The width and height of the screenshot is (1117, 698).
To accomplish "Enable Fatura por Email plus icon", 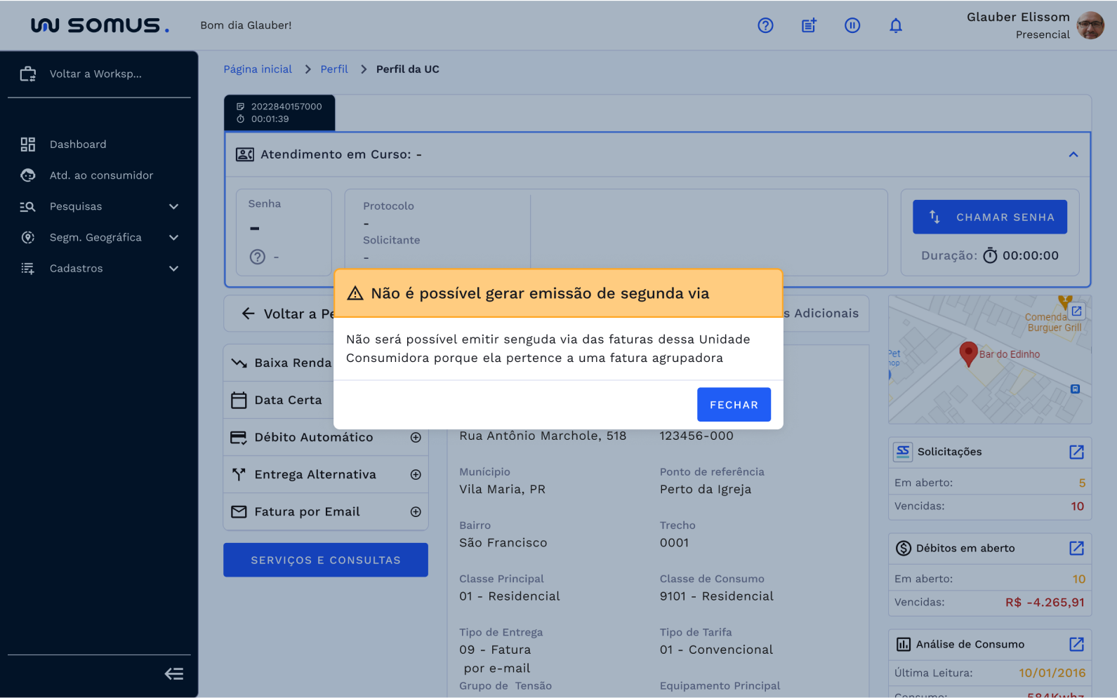I will click(416, 512).
